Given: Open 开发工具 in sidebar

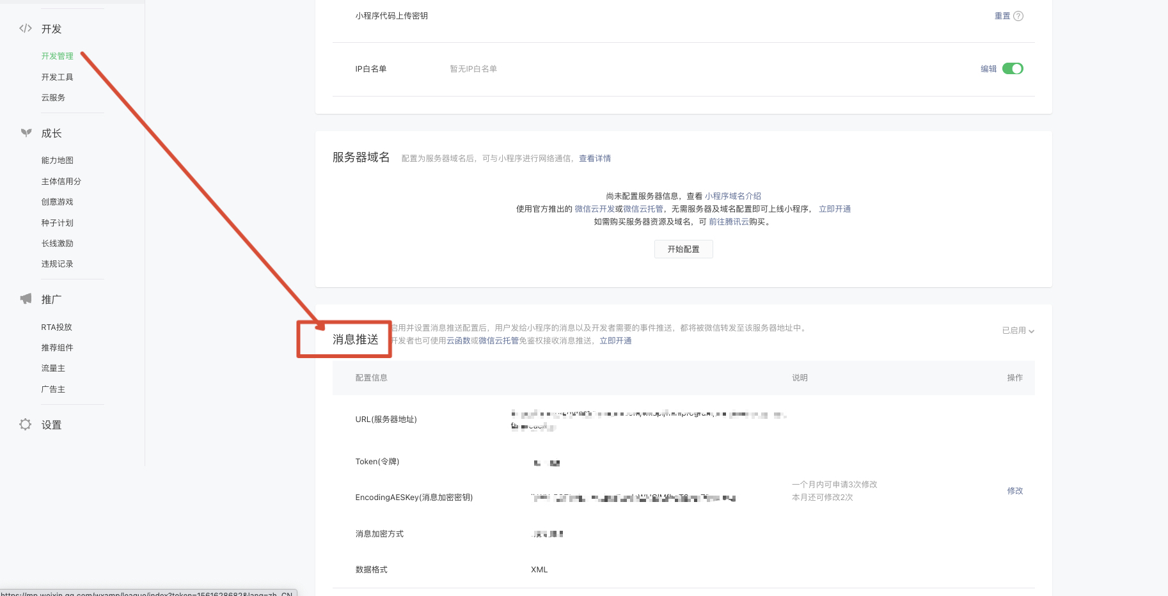Looking at the screenshot, I should pyautogui.click(x=58, y=77).
